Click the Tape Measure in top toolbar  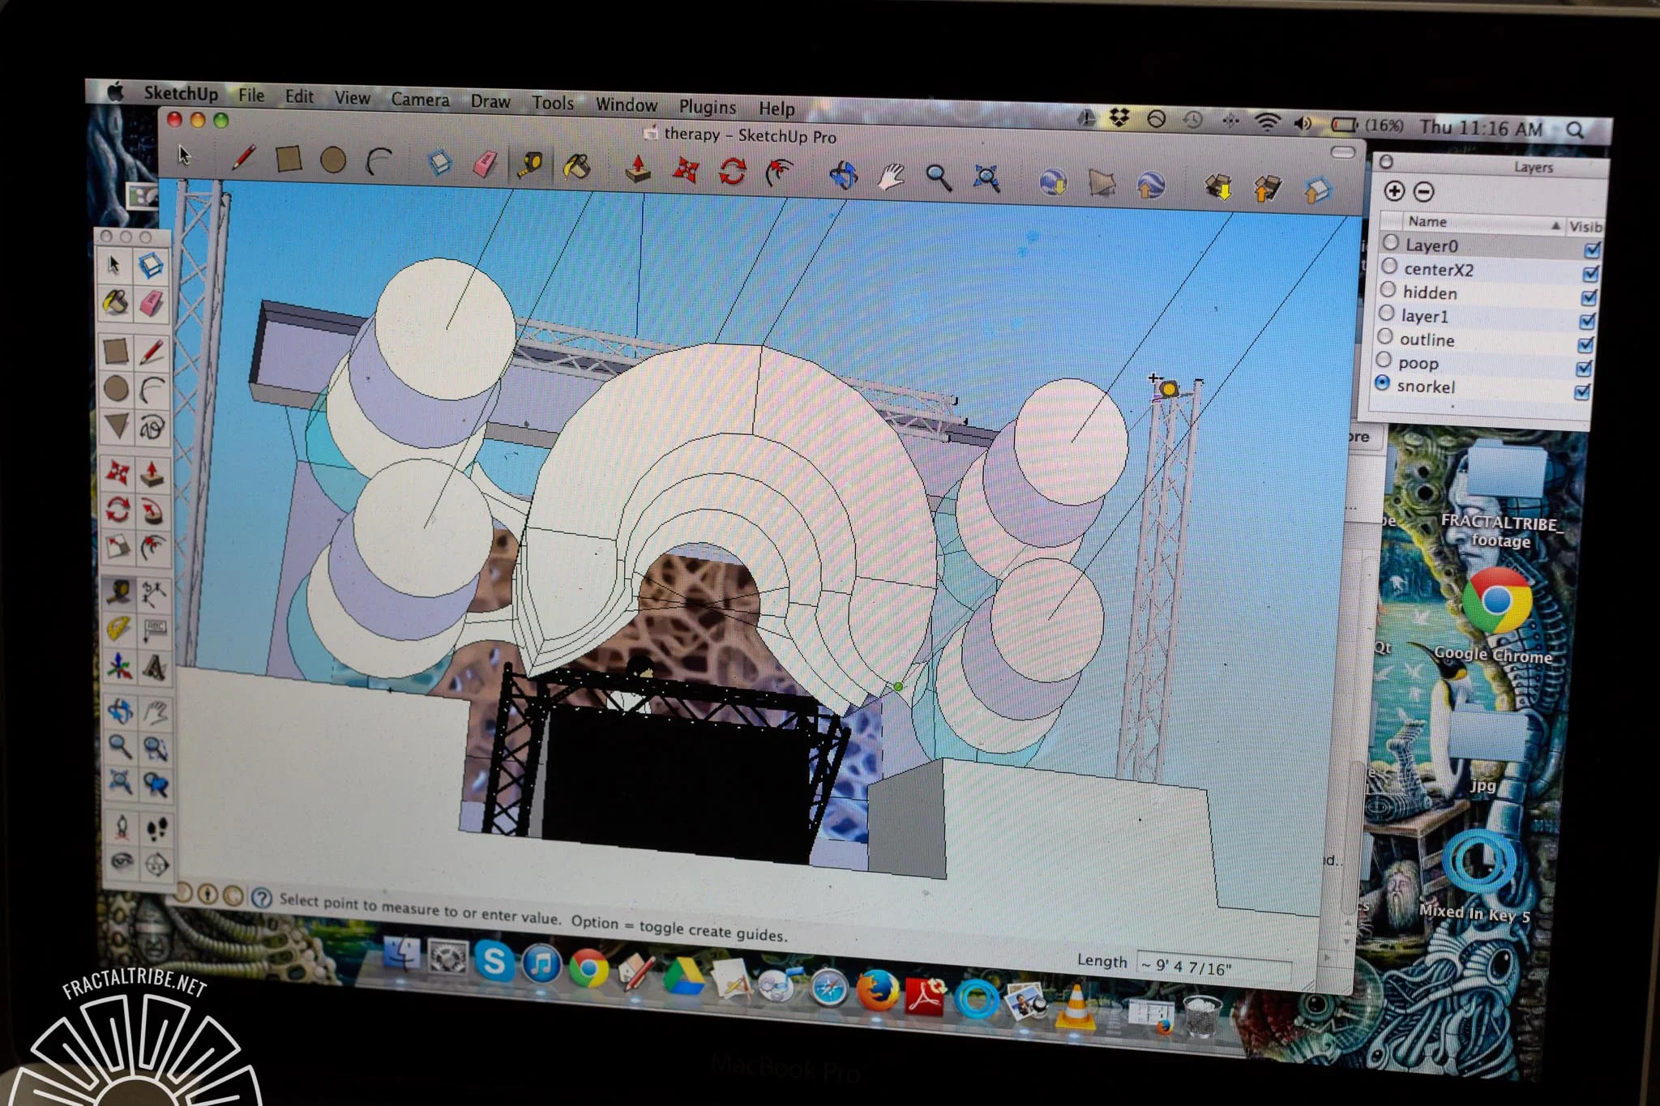pos(531,166)
